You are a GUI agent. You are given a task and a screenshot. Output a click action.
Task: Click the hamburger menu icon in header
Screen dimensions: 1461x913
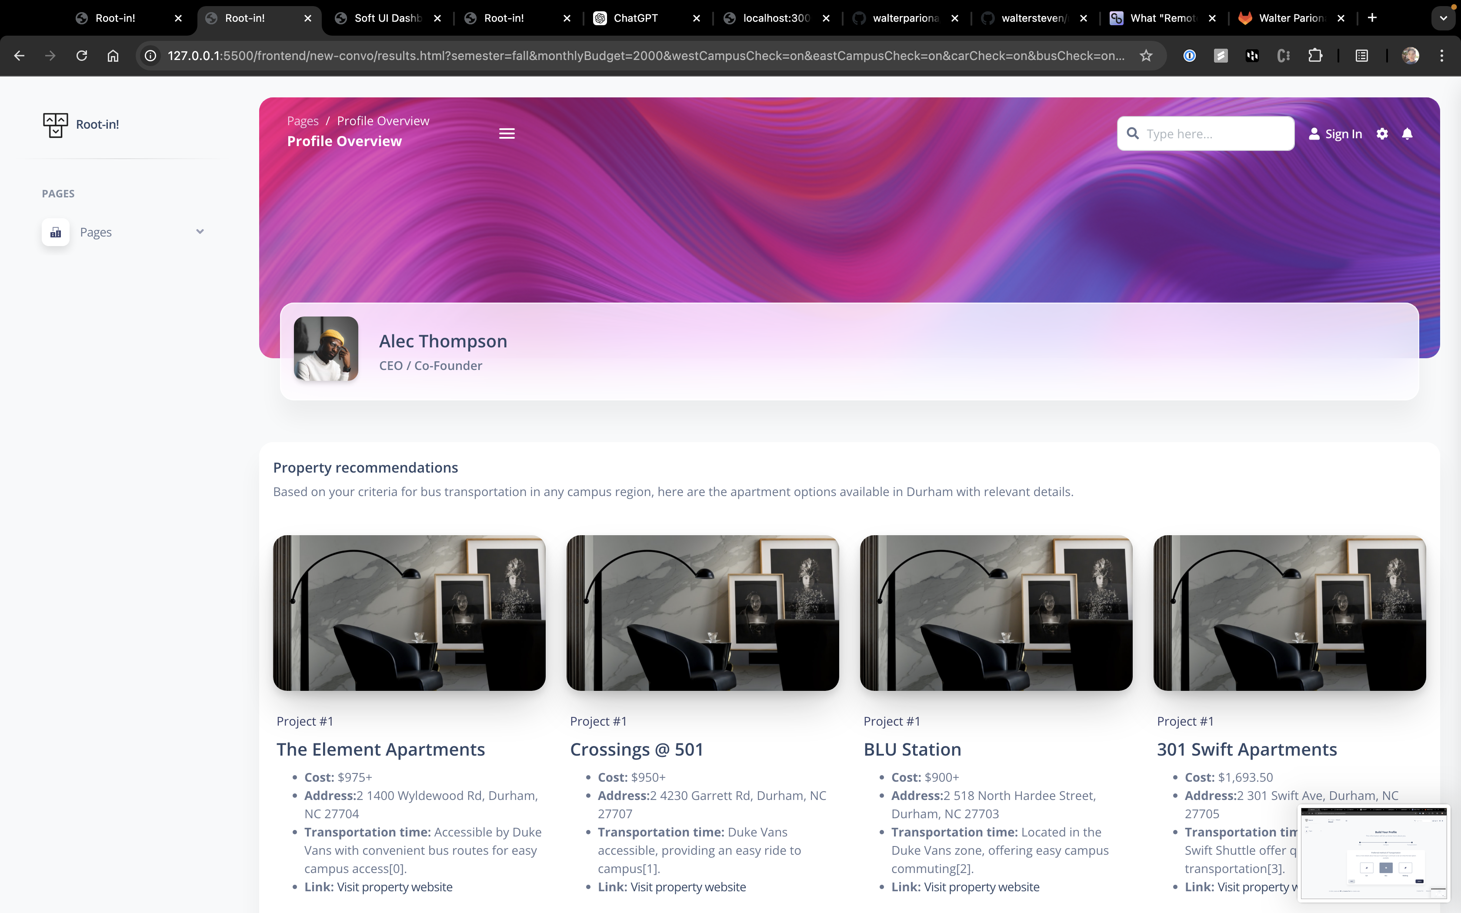tap(507, 133)
